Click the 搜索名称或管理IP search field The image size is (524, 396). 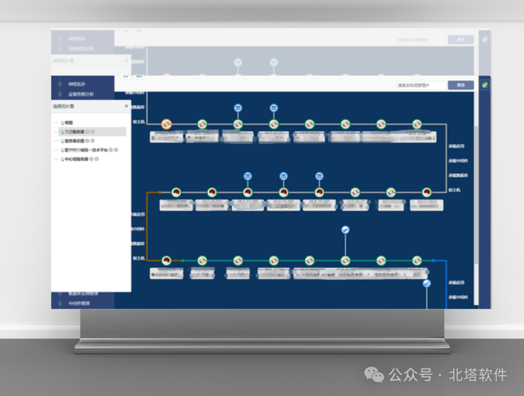[422, 85]
